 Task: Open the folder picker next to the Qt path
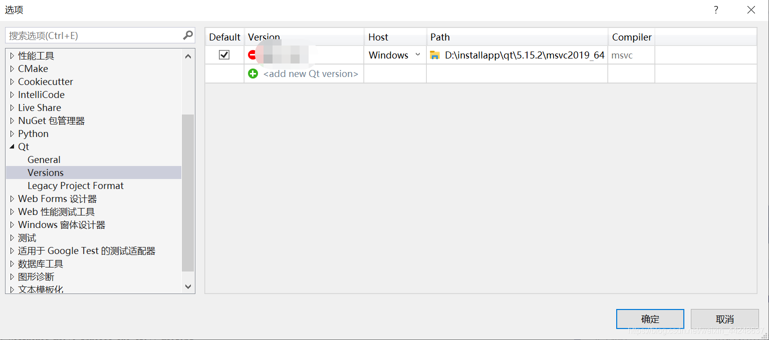point(435,55)
